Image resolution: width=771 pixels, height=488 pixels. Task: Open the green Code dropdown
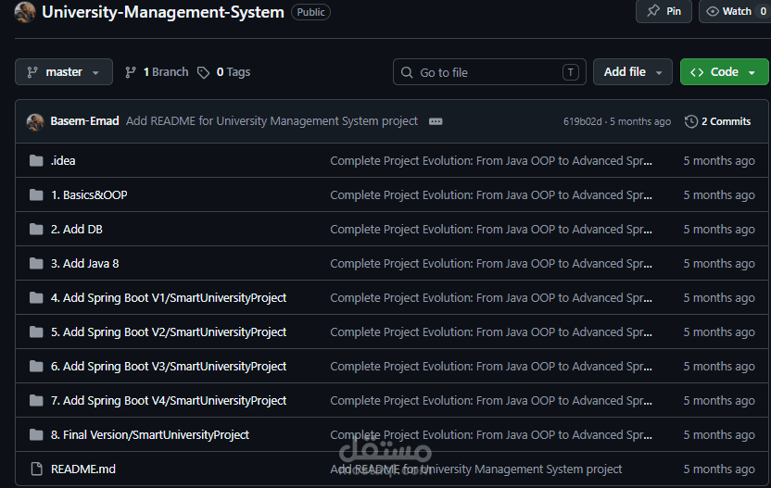725,71
